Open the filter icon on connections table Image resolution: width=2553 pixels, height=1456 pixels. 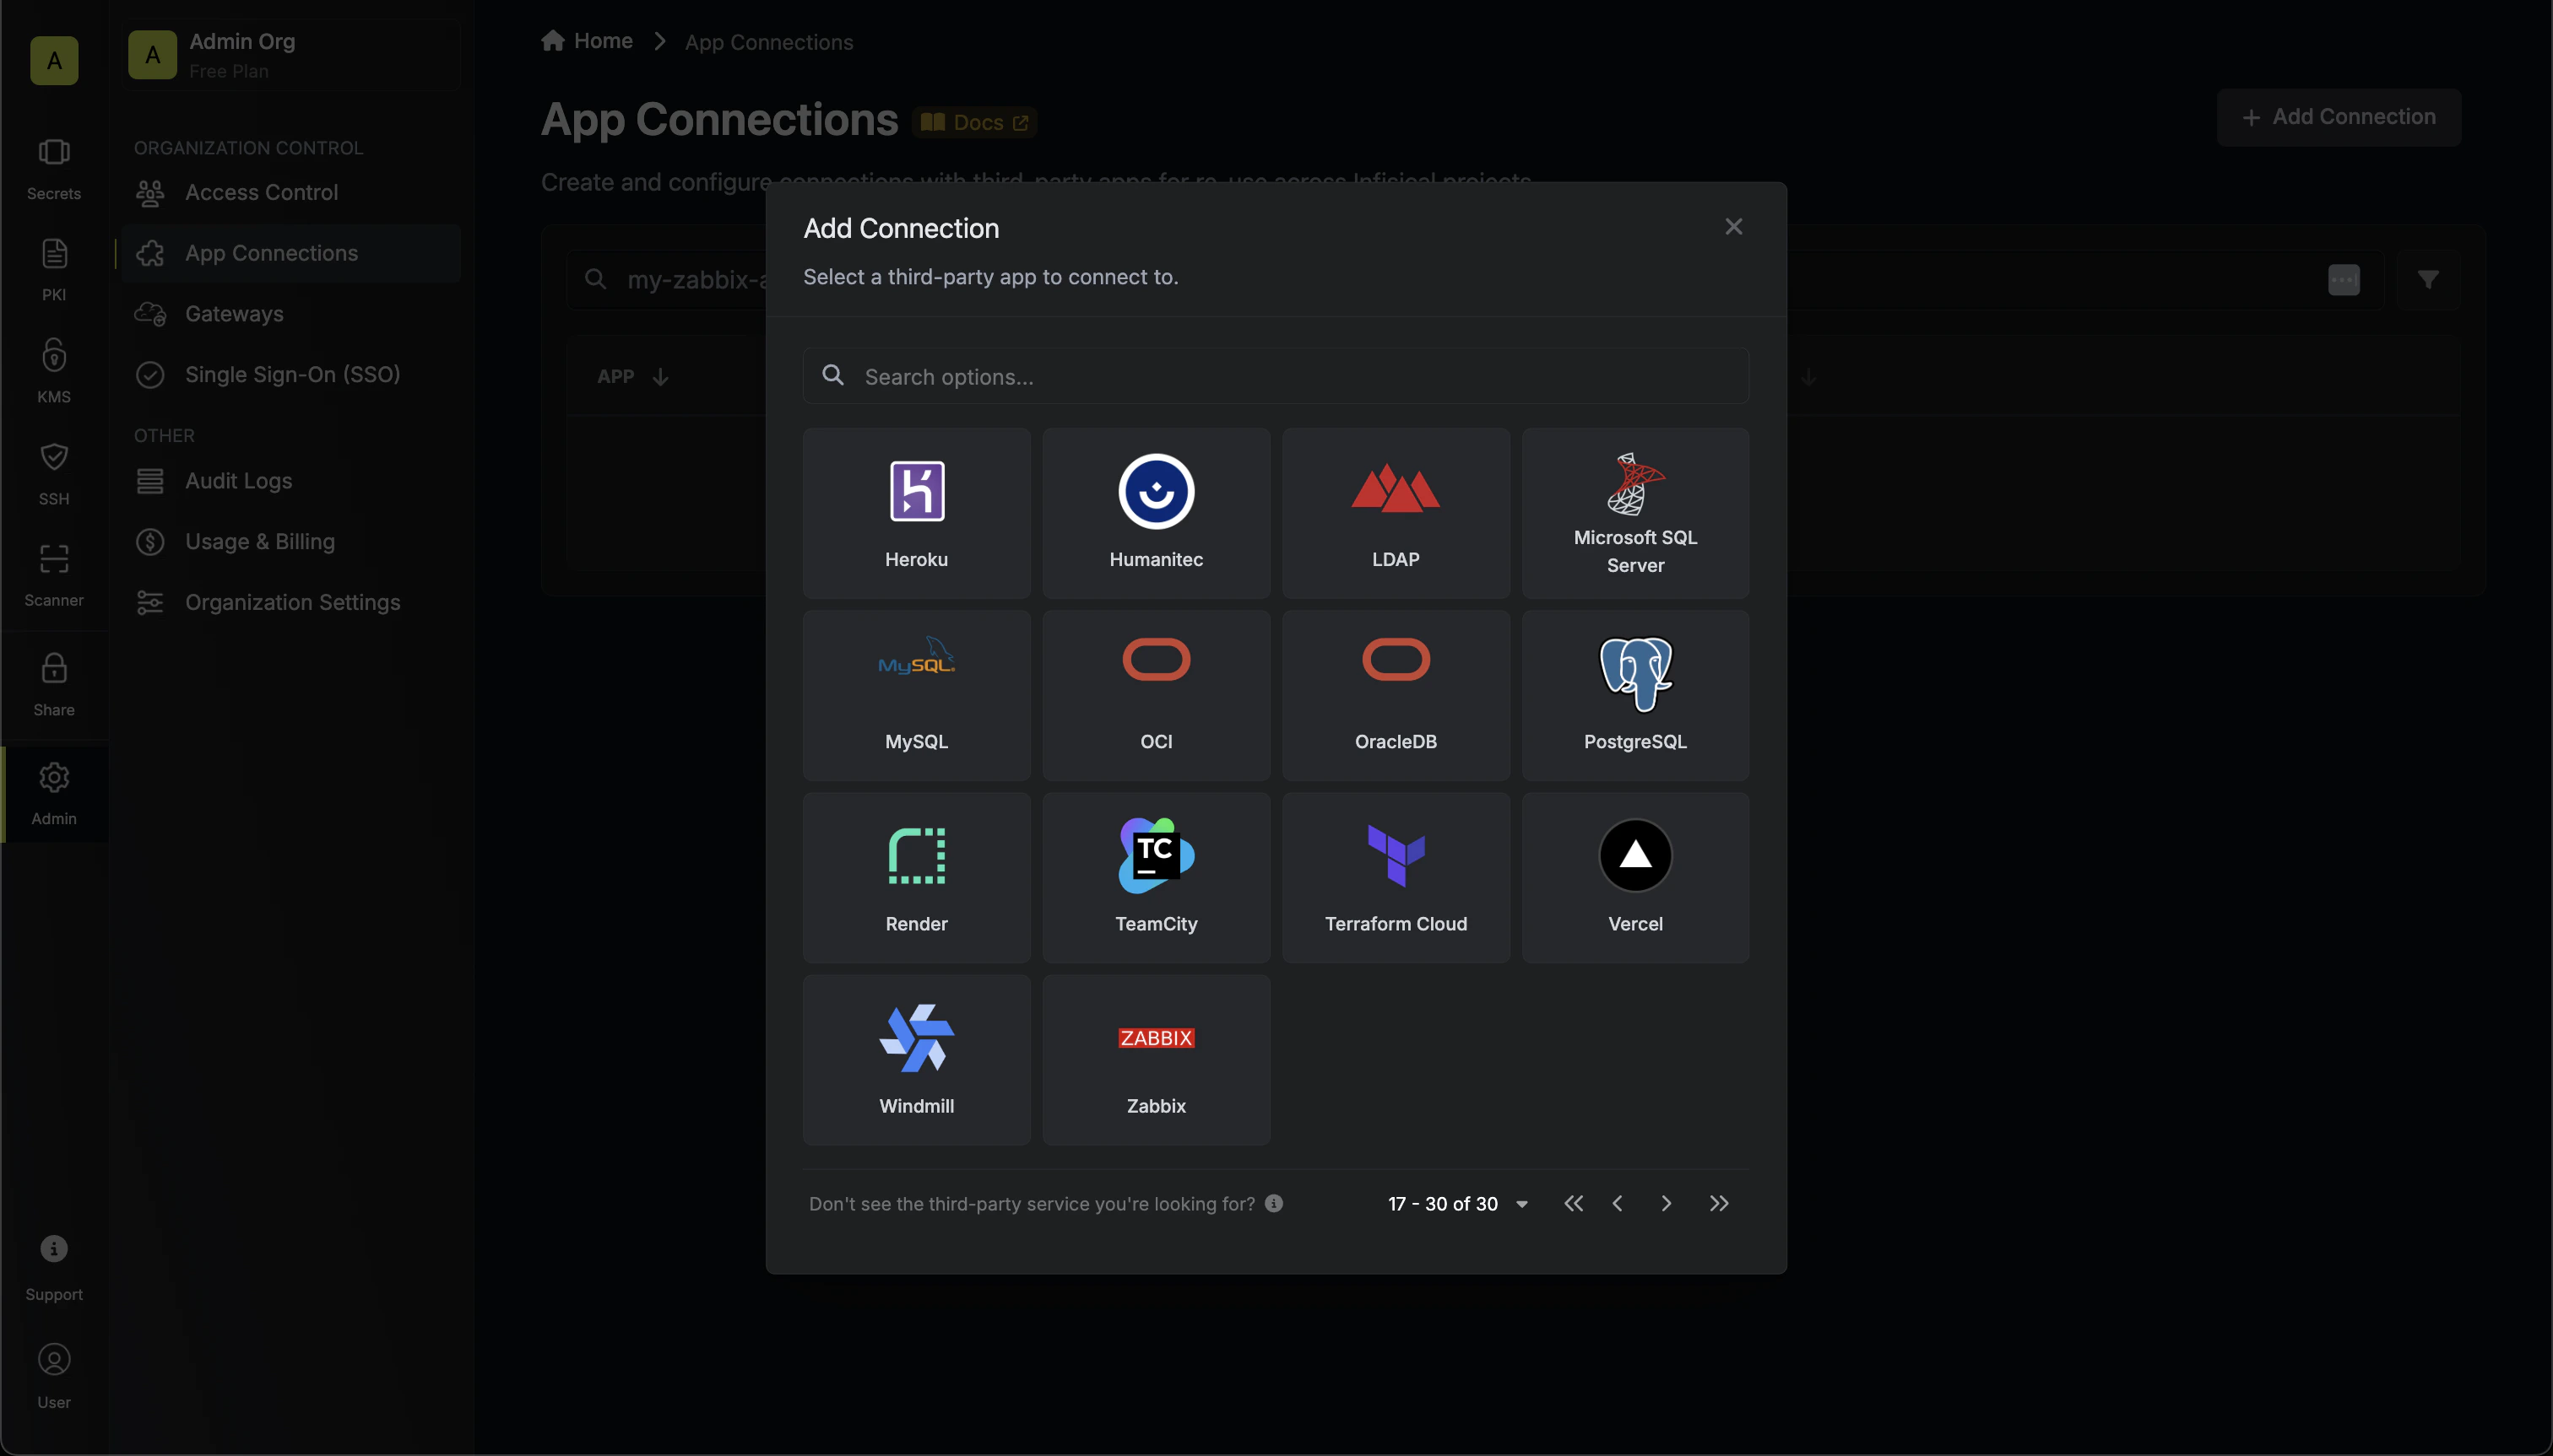click(2428, 279)
